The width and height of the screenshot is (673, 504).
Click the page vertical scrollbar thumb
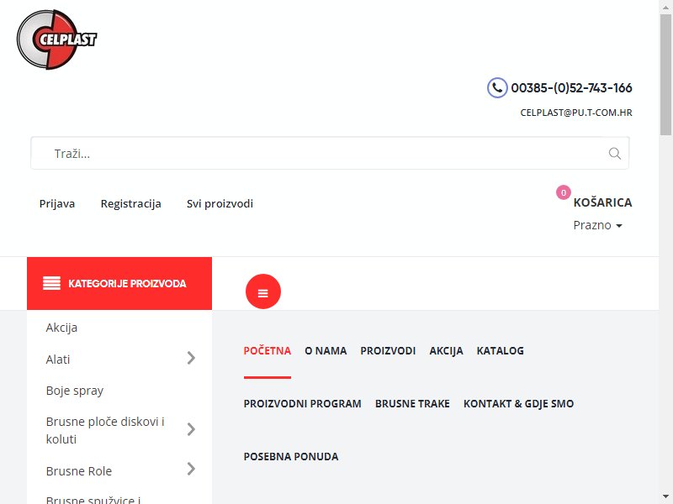pyautogui.click(x=665, y=75)
